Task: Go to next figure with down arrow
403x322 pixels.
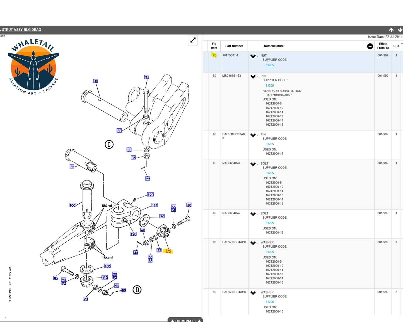Action: click(x=400, y=30)
